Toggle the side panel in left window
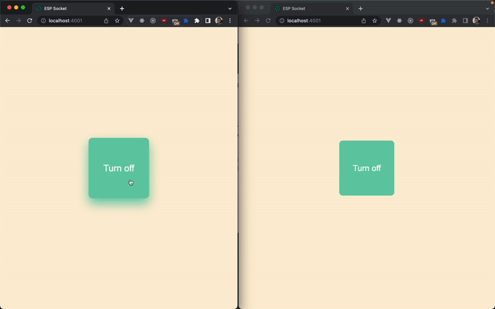The height and width of the screenshot is (309, 495). (208, 21)
